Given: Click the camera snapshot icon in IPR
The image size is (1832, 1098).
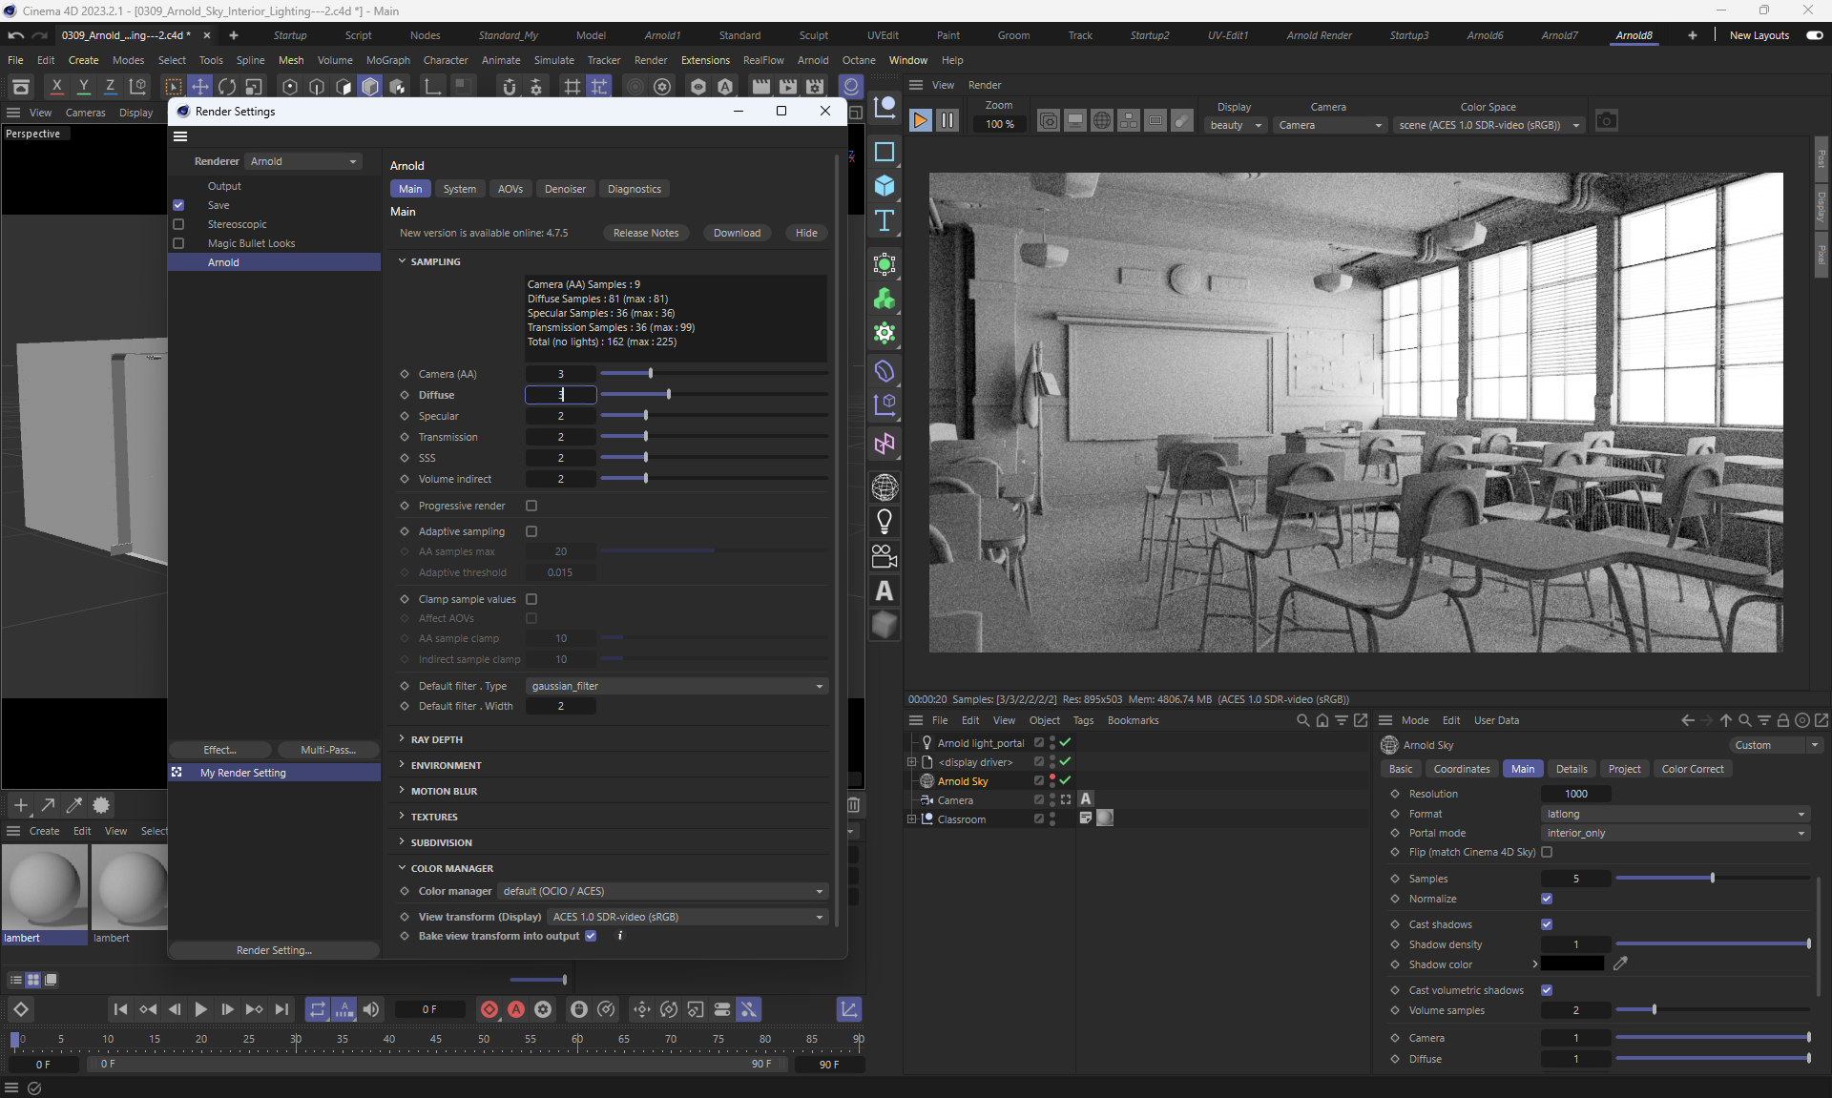Looking at the screenshot, I should [x=1606, y=121].
